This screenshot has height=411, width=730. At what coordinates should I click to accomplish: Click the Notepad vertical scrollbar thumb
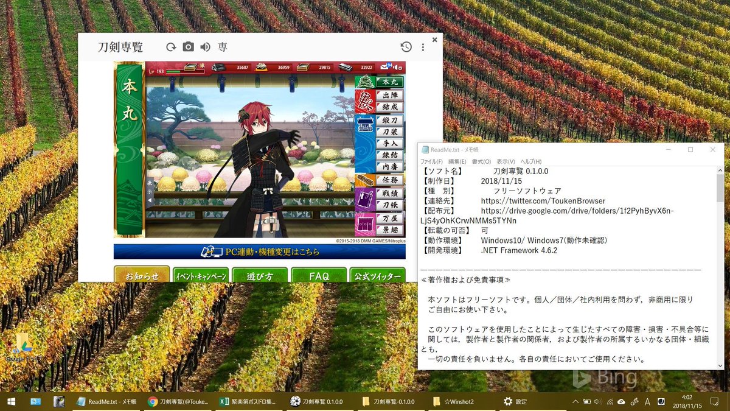click(720, 189)
